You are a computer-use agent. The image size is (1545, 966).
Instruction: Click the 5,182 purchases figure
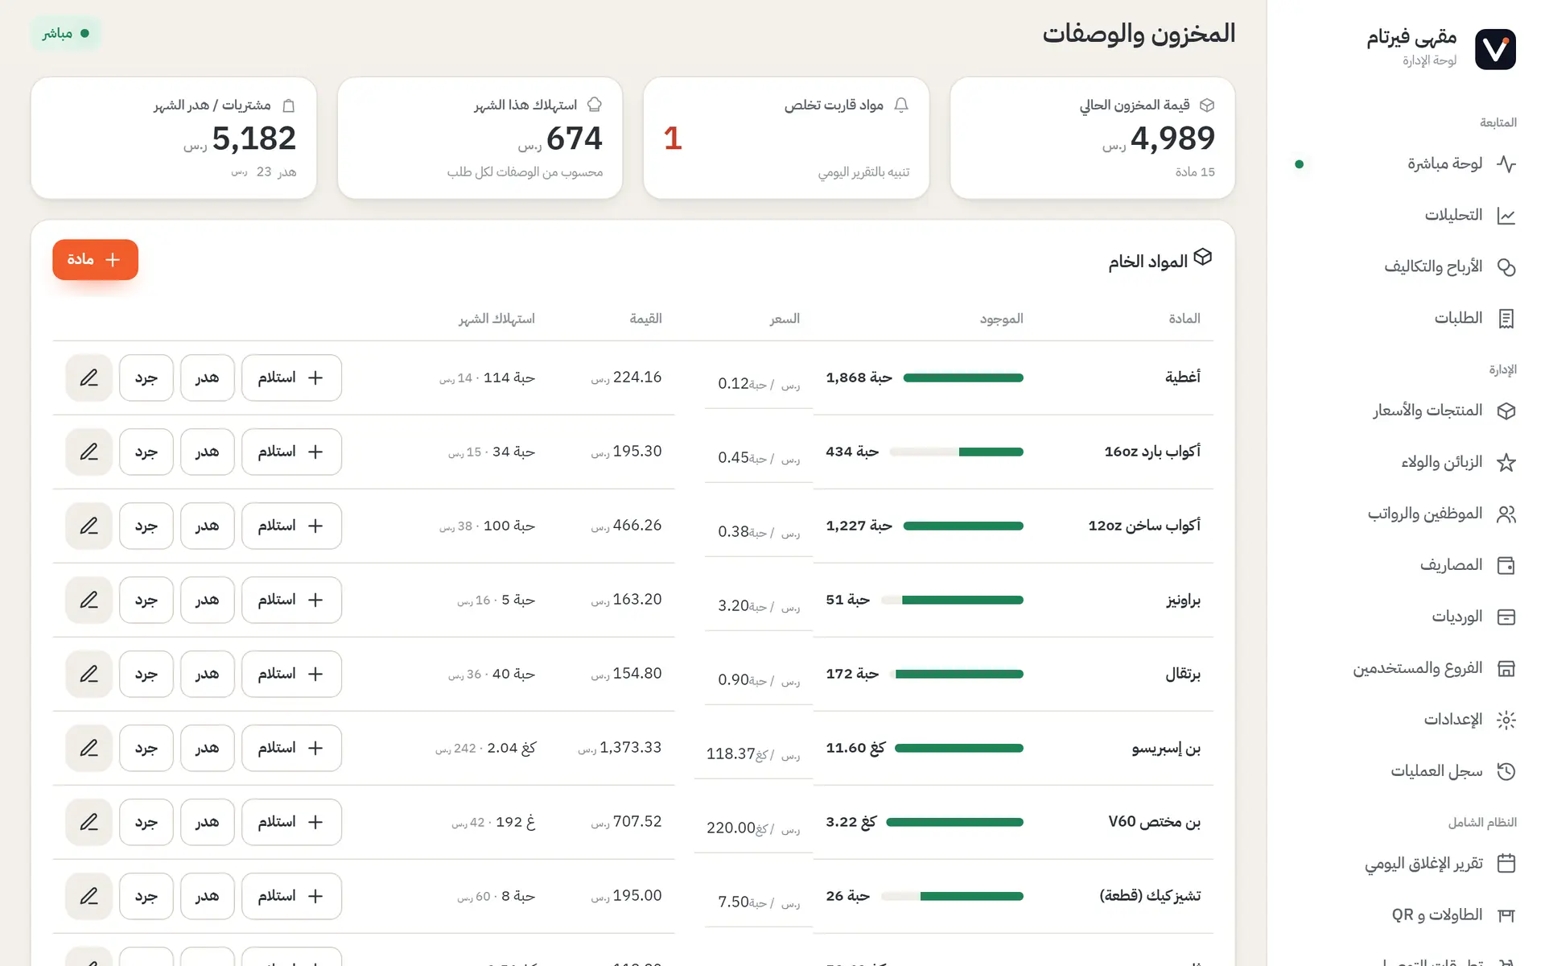(x=254, y=138)
